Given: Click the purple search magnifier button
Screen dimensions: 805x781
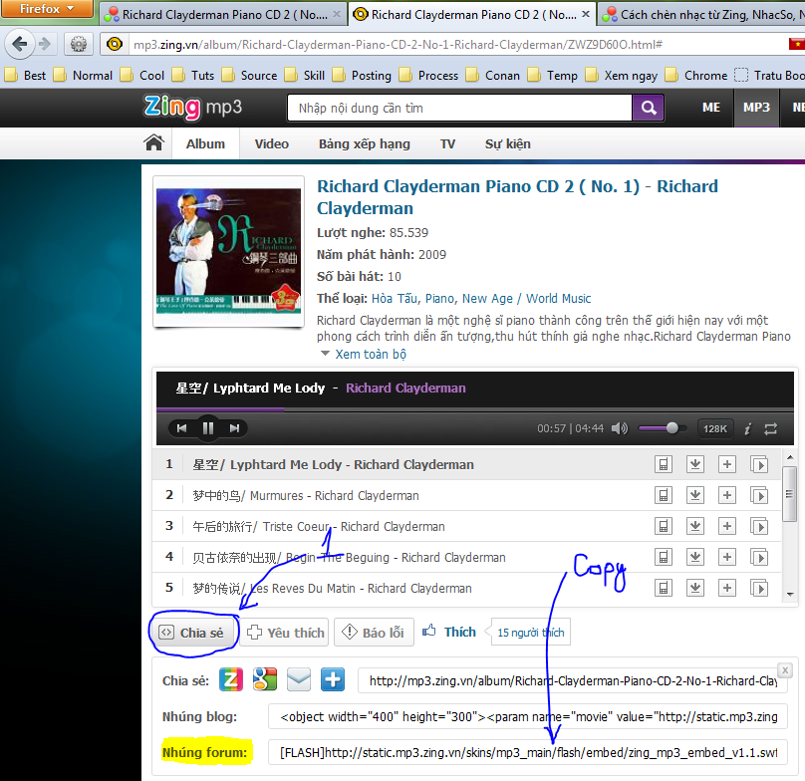Looking at the screenshot, I should [649, 108].
